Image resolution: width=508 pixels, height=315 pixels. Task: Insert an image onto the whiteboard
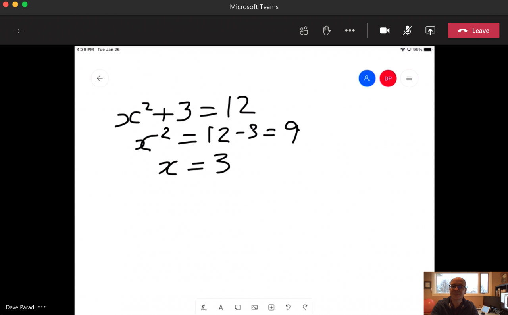254,307
